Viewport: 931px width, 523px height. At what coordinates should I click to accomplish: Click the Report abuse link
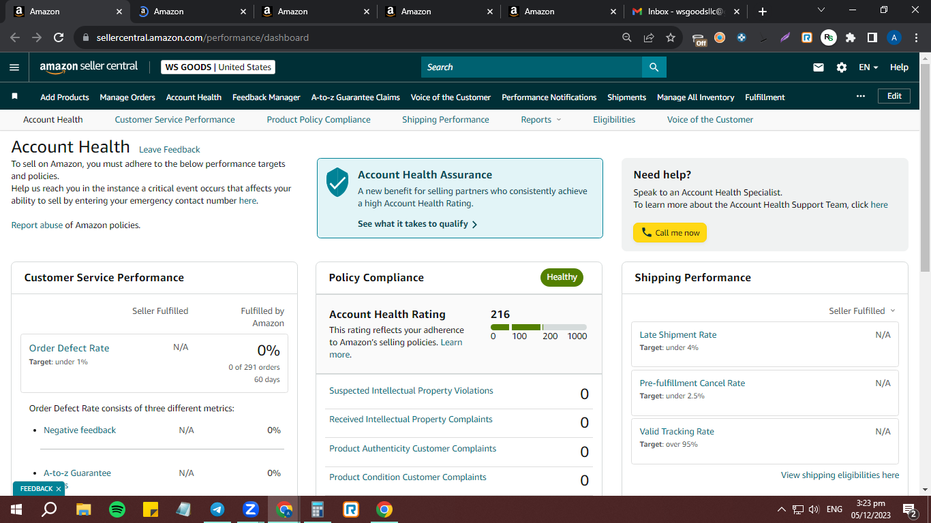(x=37, y=225)
